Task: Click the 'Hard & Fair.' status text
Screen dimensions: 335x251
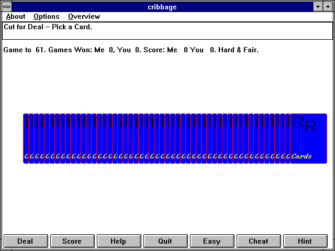Action: (x=238, y=50)
